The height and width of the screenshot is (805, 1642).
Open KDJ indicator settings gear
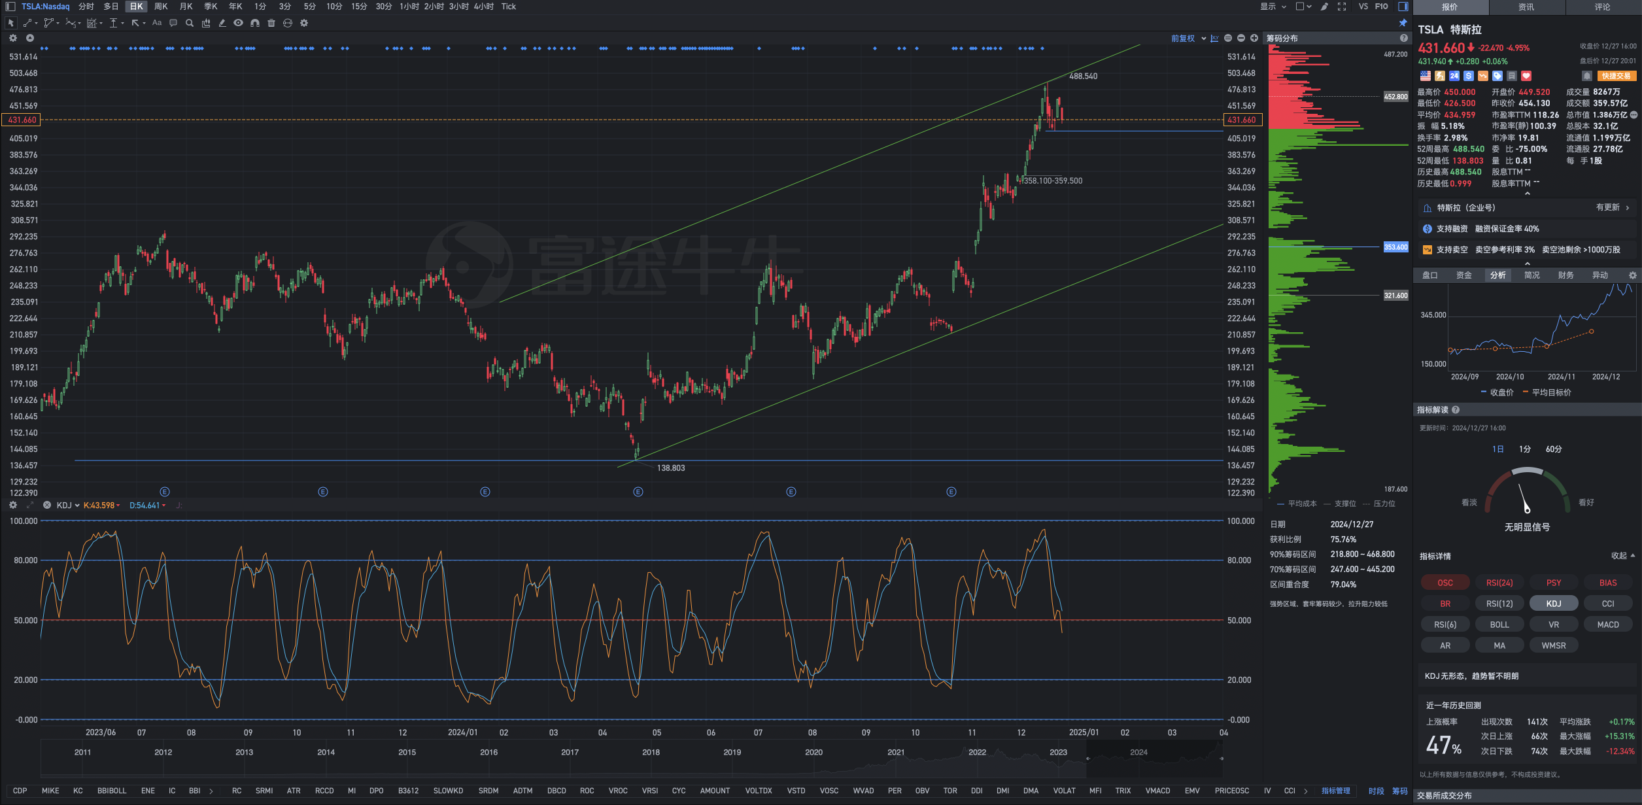(x=12, y=505)
